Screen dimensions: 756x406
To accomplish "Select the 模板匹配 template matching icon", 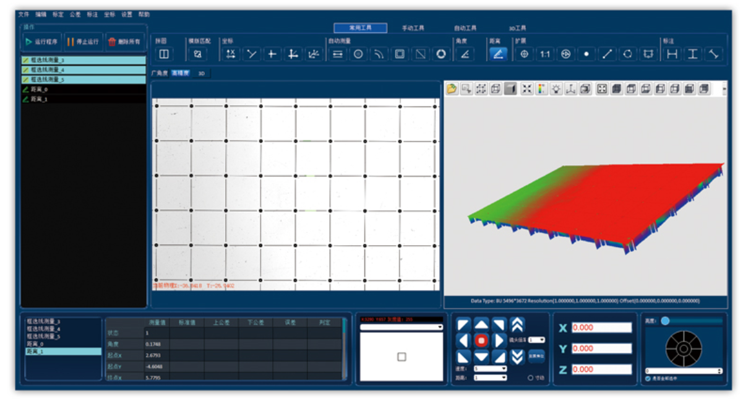I will [197, 54].
